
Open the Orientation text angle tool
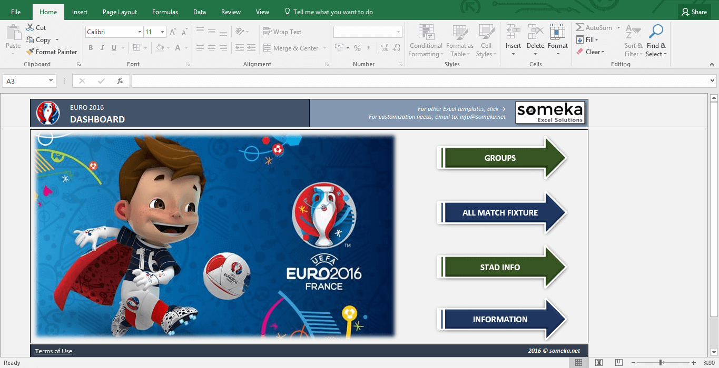pos(240,32)
